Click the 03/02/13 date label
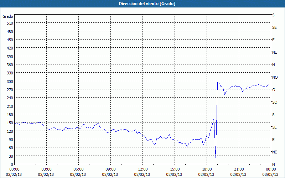Viewport: 285px width, 178px height. click(x=271, y=174)
